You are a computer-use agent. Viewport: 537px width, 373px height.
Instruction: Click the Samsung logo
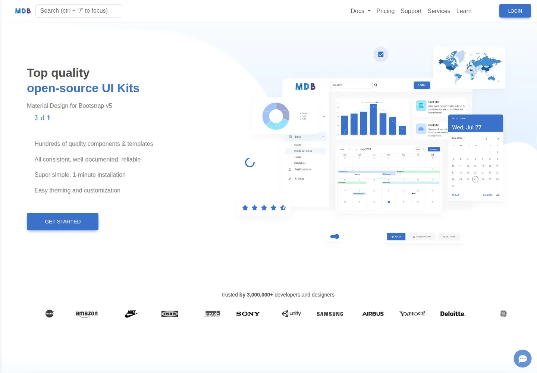[330, 314]
